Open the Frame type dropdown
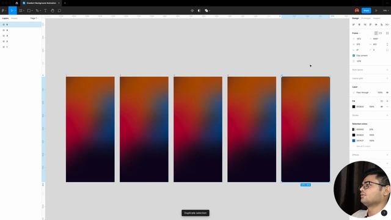Image resolution: width=391 pixels, height=220 pixels. pyautogui.click(x=356, y=33)
